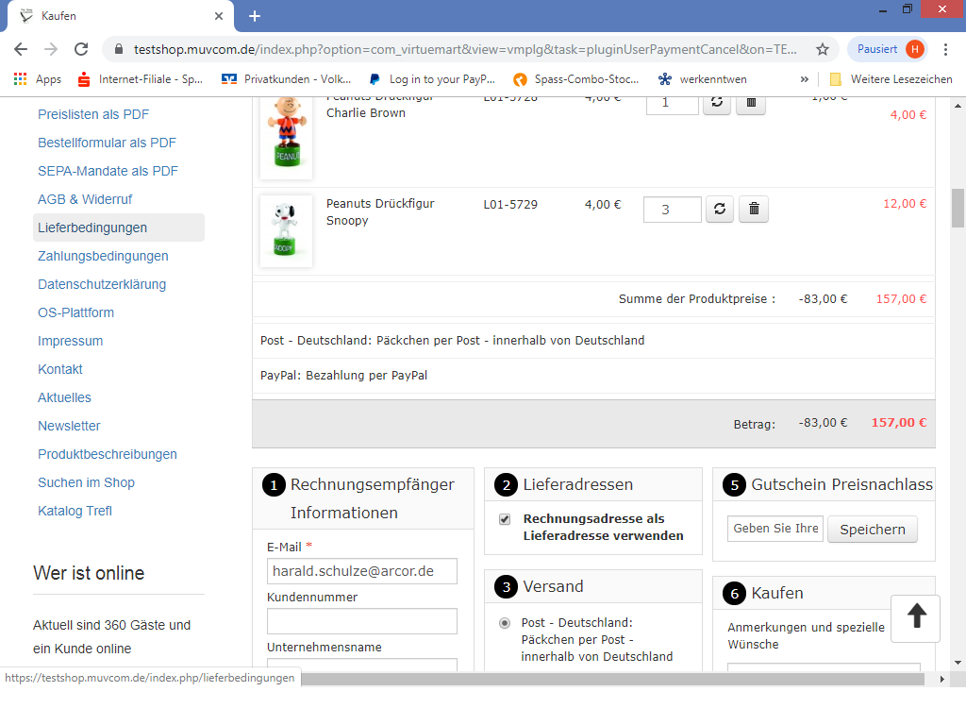
Task: Open a new browser tab
Action: click(x=255, y=16)
